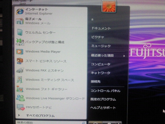Screen dimensions: 165x124
Task: Open the Windows メール icon
Action: [20, 21]
